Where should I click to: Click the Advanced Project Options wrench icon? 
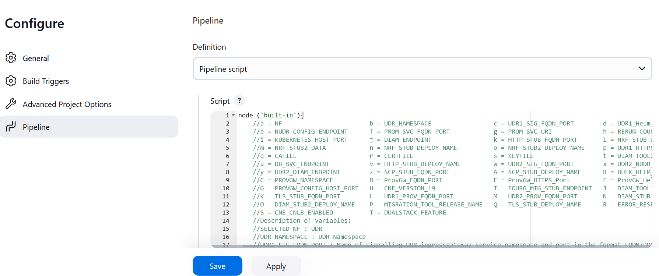point(11,104)
